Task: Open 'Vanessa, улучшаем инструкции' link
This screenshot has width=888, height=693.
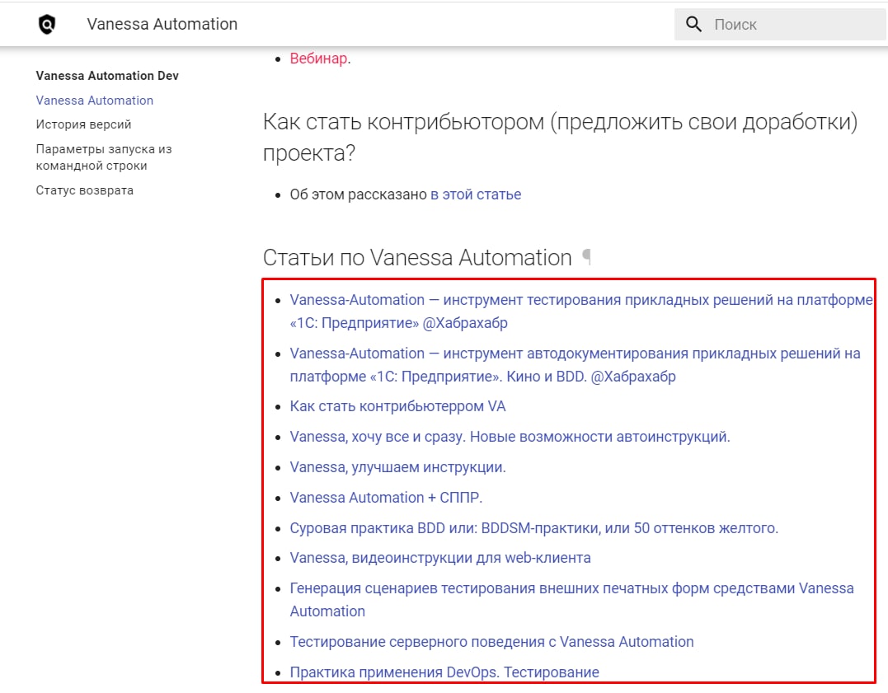Action: pos(397,467)
